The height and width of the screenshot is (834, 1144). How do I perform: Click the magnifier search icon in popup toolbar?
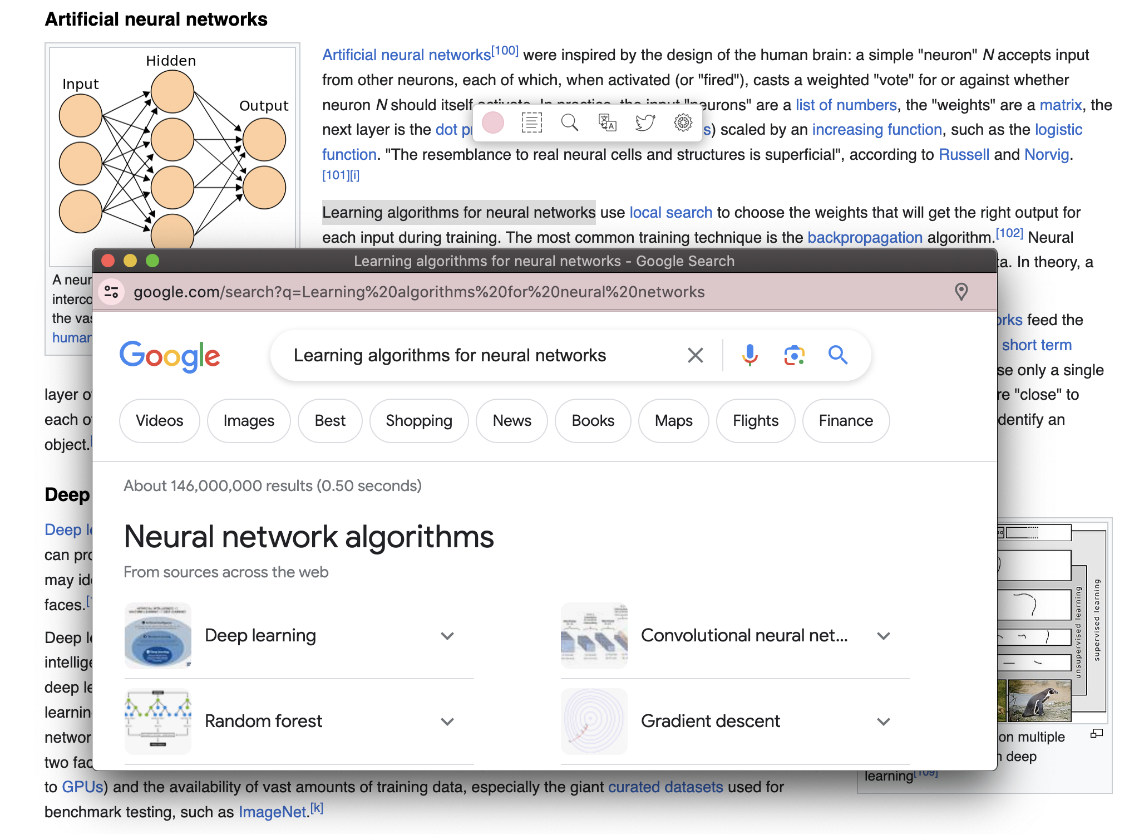pos(569,122)
